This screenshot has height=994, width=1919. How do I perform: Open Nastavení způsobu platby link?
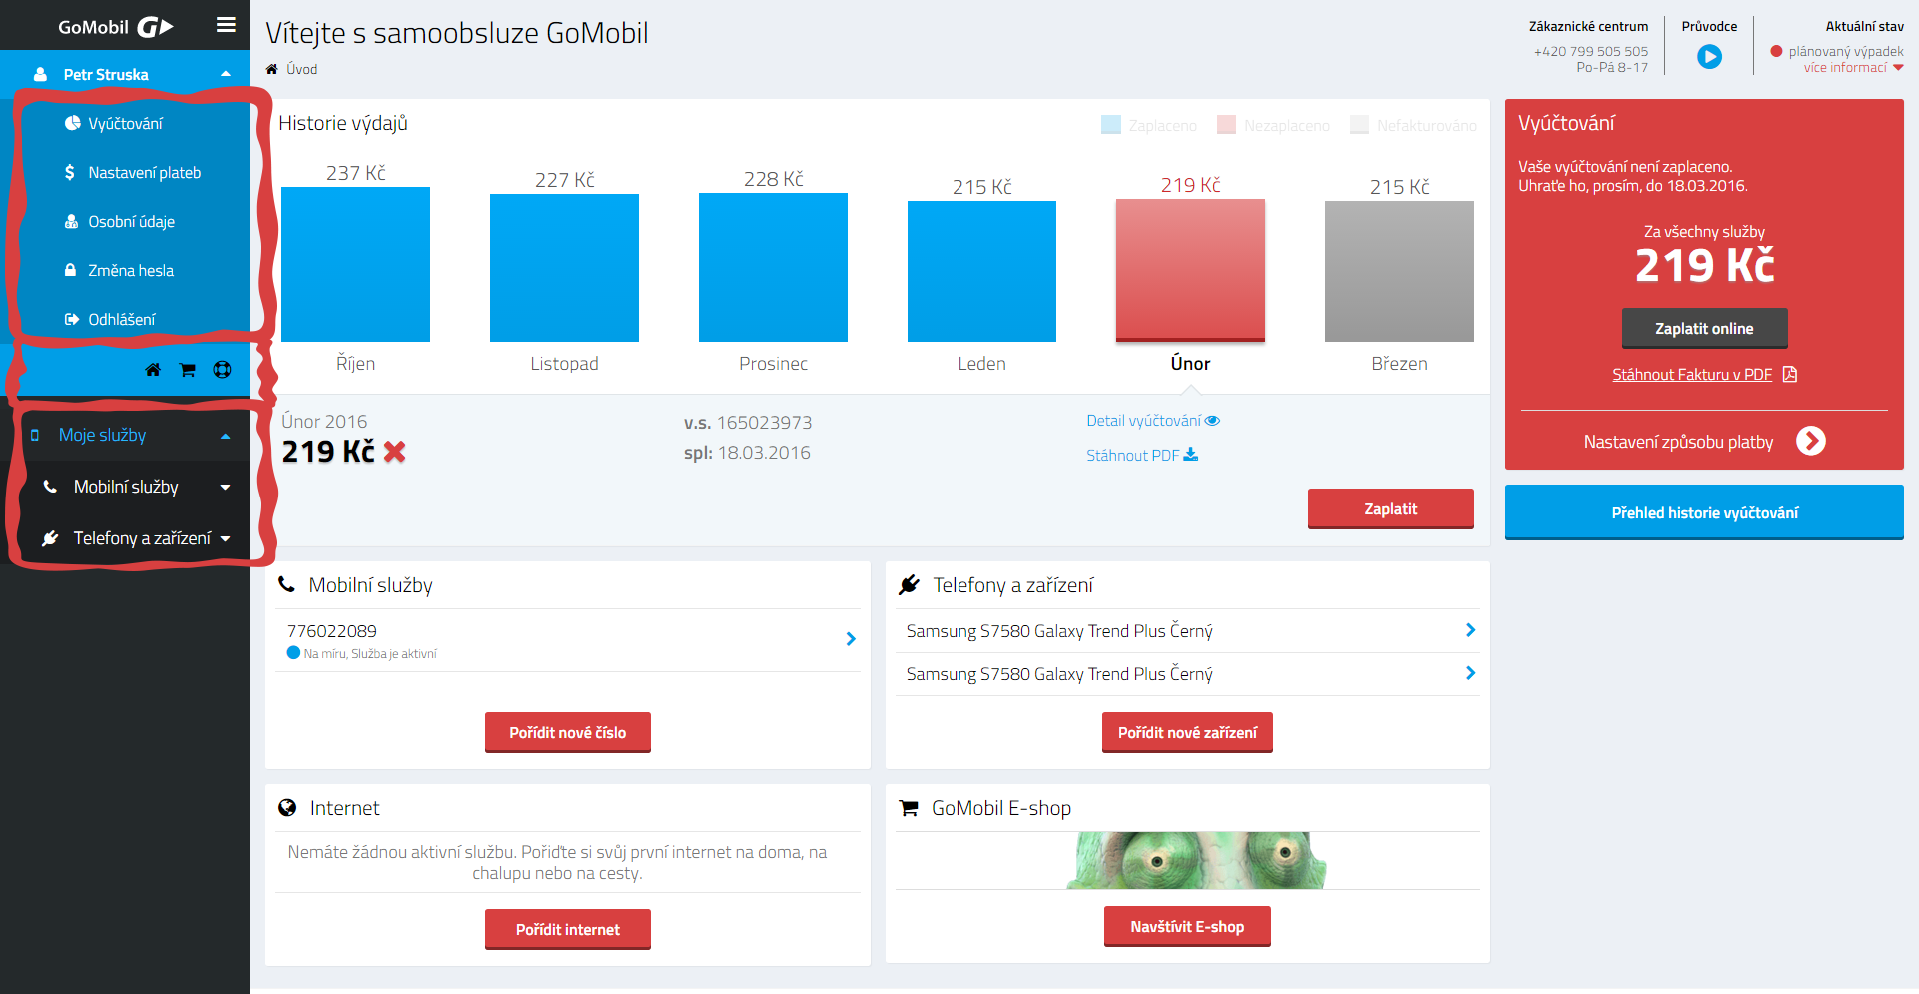(1678, 442)
